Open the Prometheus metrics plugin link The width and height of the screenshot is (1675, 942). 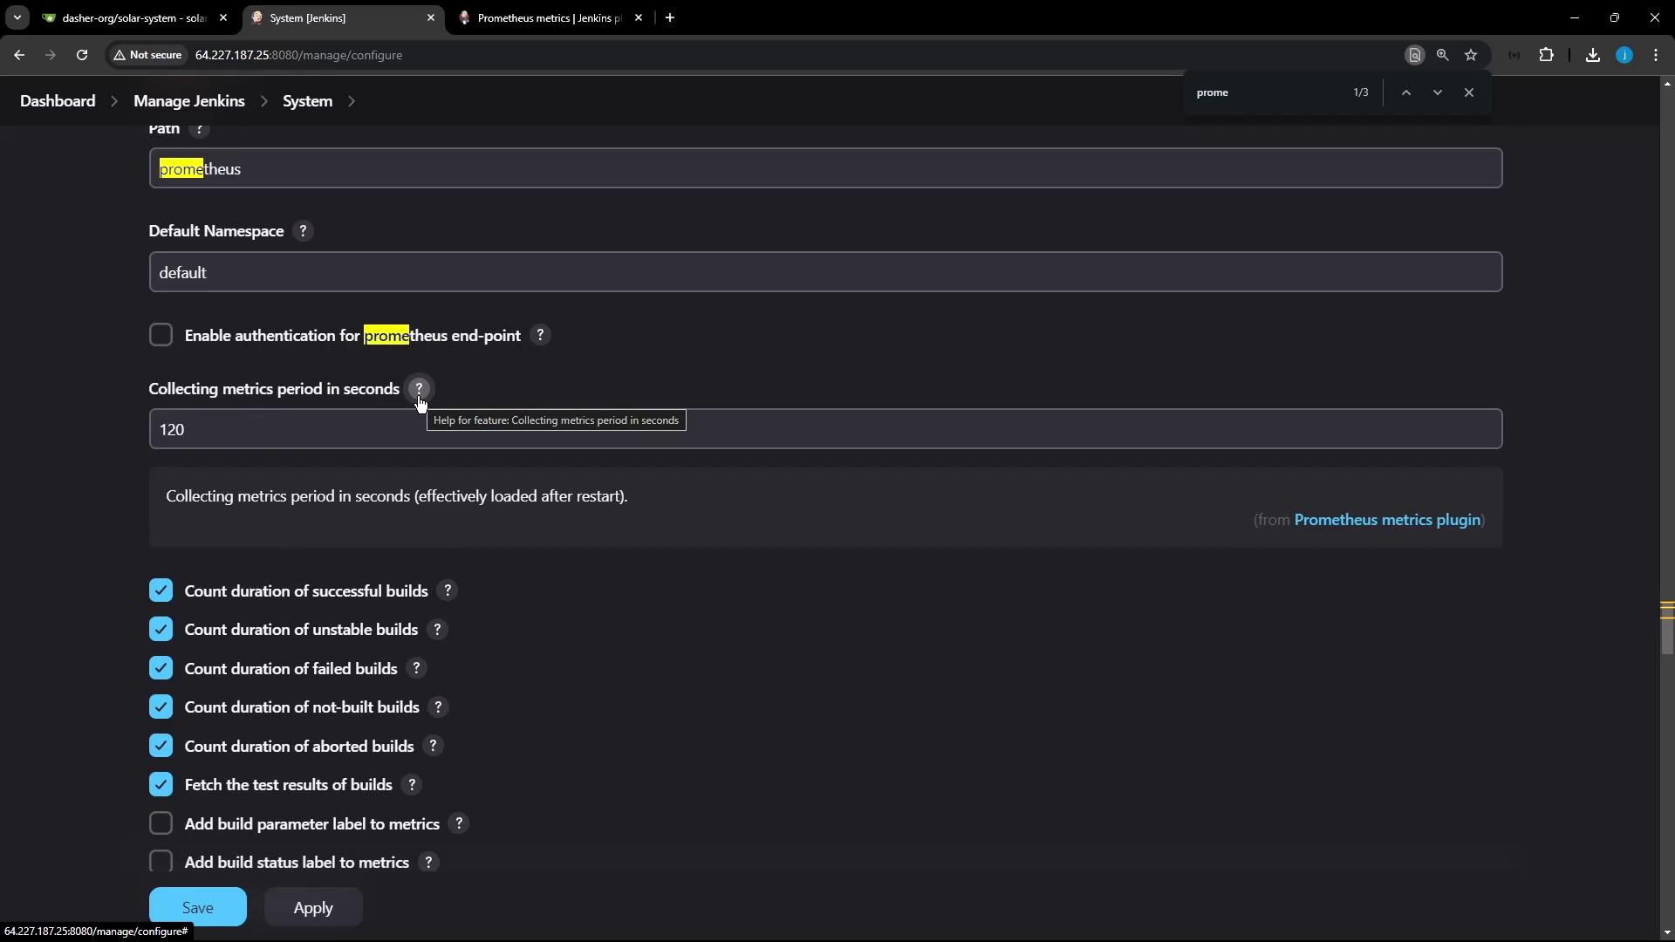tap(1387, 520)
